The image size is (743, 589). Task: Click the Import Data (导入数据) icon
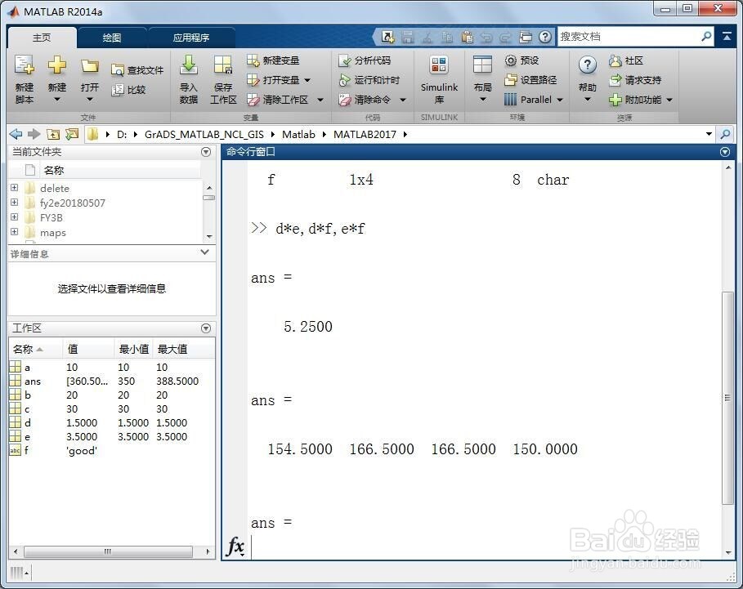click(x=189, y=65)
